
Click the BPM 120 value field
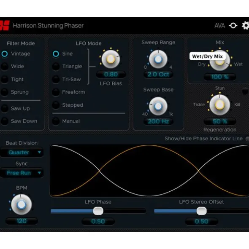pyautogui.click(x=22, y=221)
